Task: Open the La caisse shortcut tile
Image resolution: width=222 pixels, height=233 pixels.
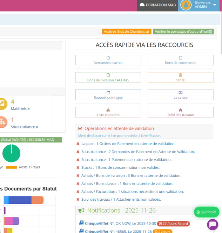Action: [180, 95]
